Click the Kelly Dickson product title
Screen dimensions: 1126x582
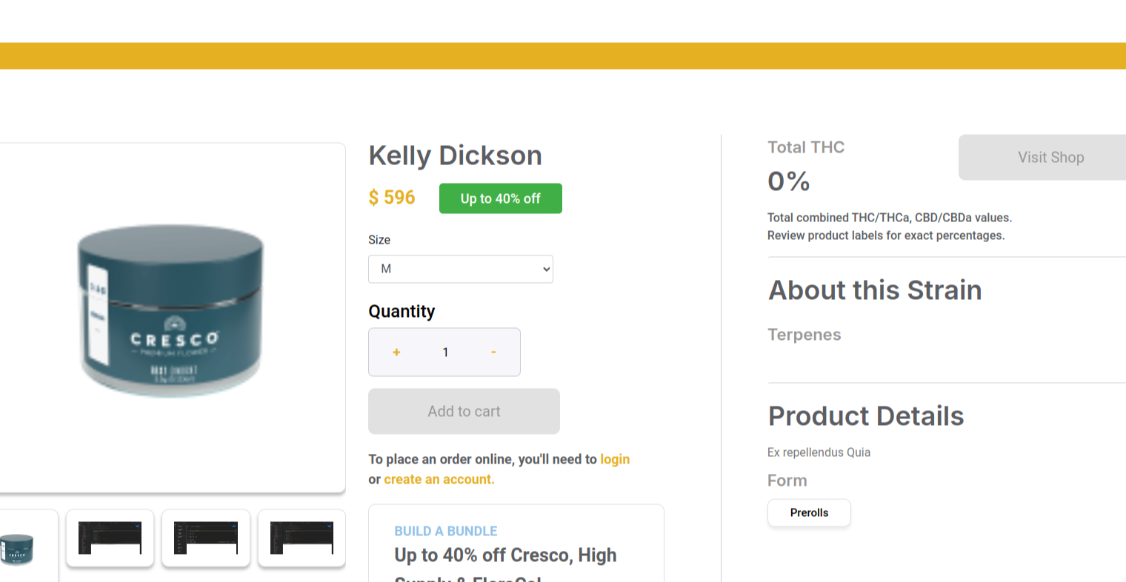(456, 155)
